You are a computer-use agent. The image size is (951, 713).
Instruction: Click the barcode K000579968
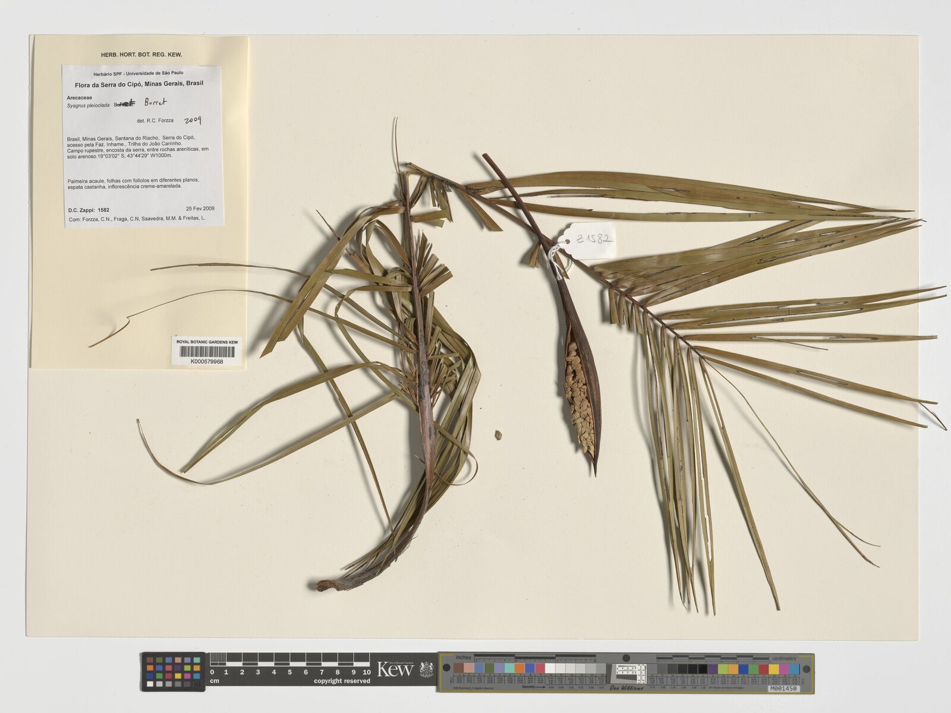click(207, 352)
